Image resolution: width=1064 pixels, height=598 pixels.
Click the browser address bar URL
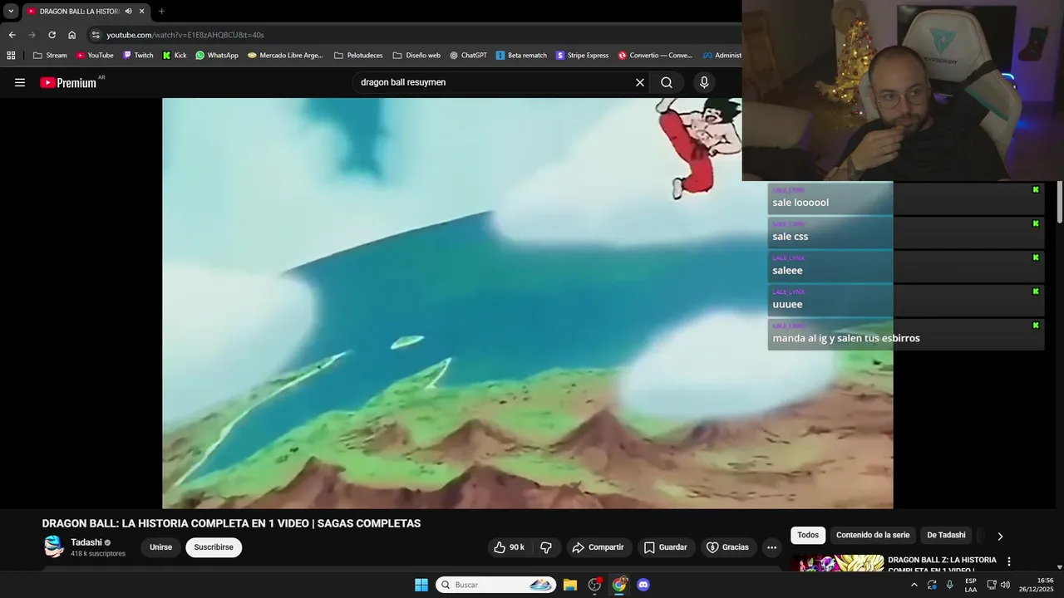[x=185, y=35]
